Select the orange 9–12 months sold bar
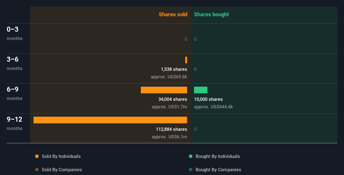The height and width of the screenshot is (175, 344). click(110, 120)
